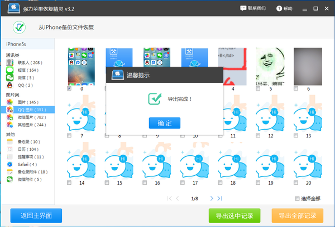Maximize the application window

[x=316, y=8]
